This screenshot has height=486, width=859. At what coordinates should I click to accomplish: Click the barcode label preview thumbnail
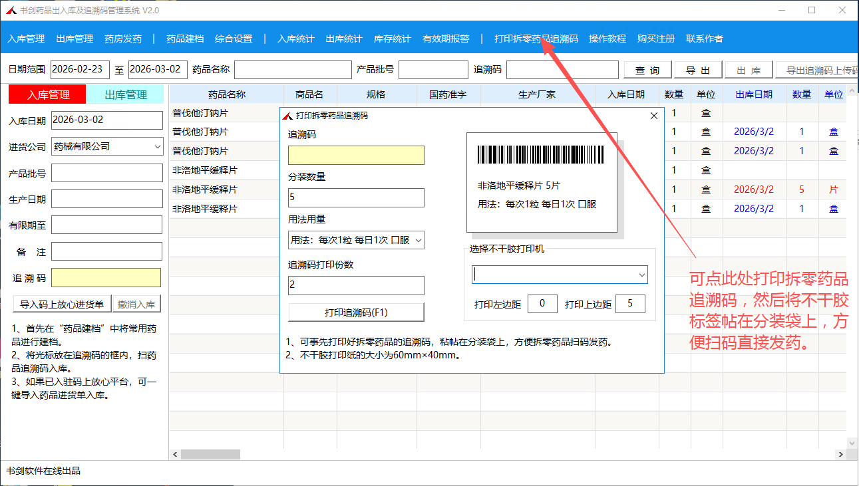tap(542, 182)
